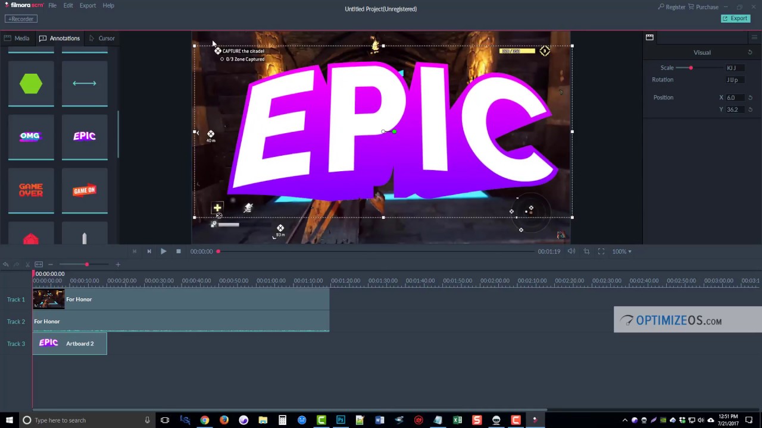Zoom in the timeline with plus

pyautogui.click(x=118, y=265)
